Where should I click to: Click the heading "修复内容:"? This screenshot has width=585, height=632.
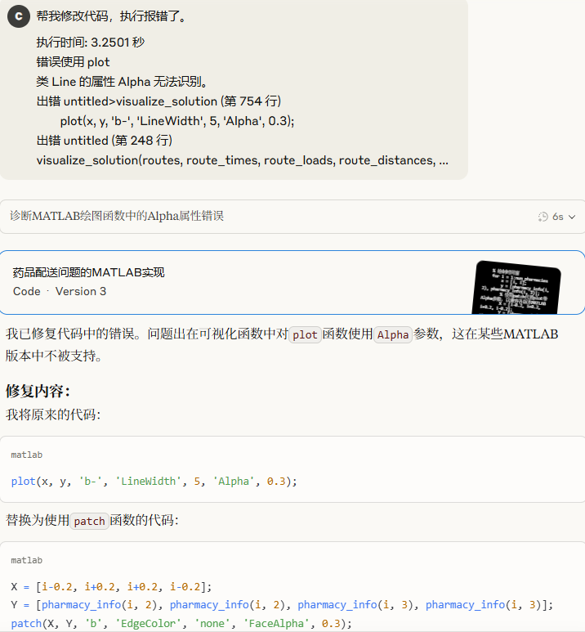38,391
